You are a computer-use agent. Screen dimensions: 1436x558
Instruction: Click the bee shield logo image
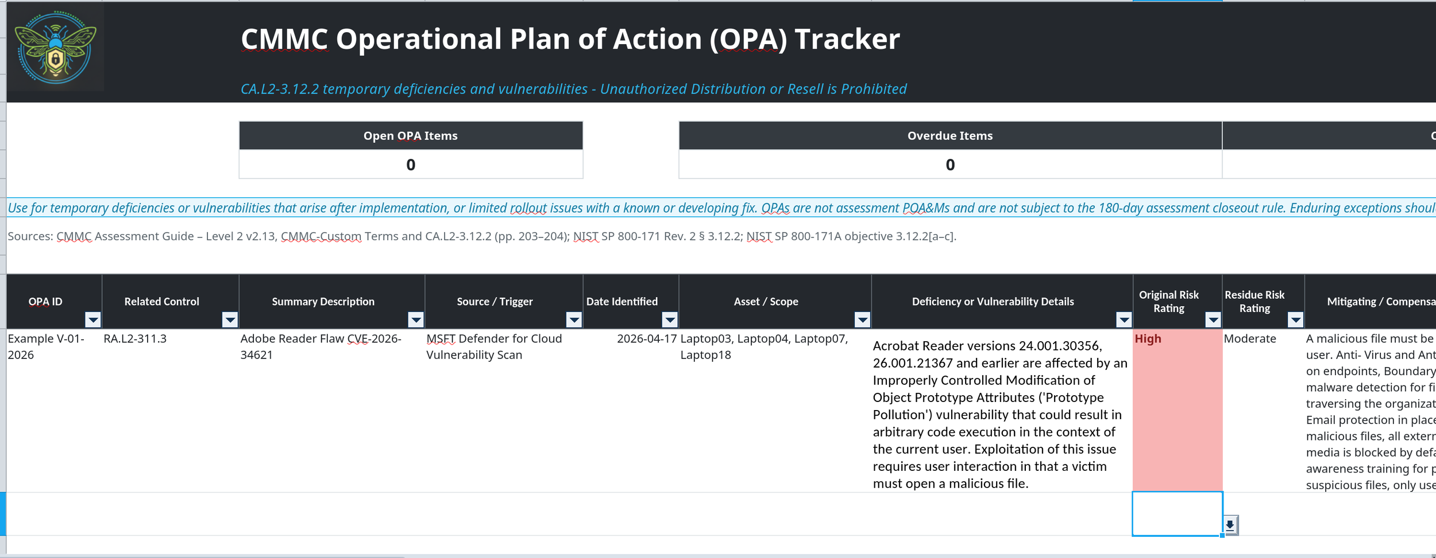pos(56,48)
